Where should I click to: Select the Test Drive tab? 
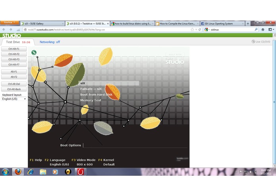pyautogui.click(x=18, y=42)
